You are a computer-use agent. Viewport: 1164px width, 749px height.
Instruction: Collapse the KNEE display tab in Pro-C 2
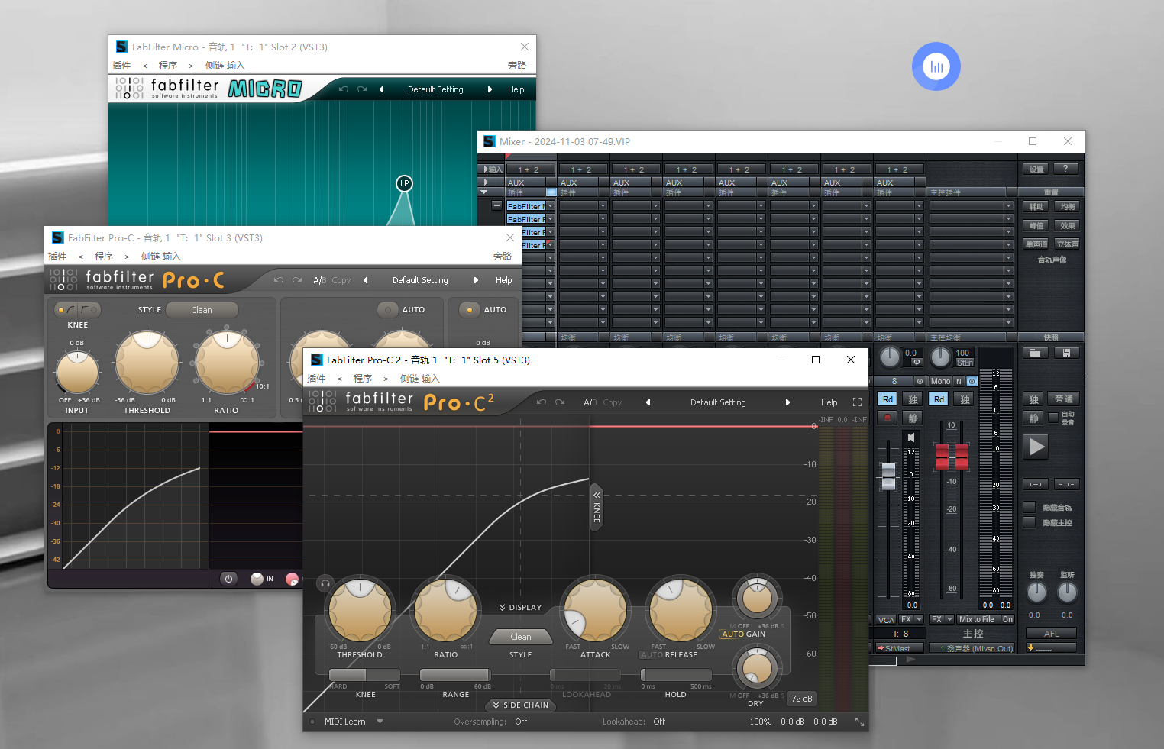[x=597, y=506]
